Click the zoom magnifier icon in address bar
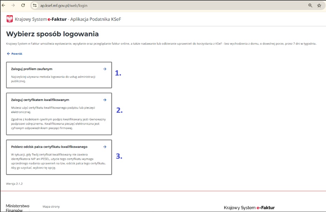The height and width of the screenshot is (212, 326). 310,6
